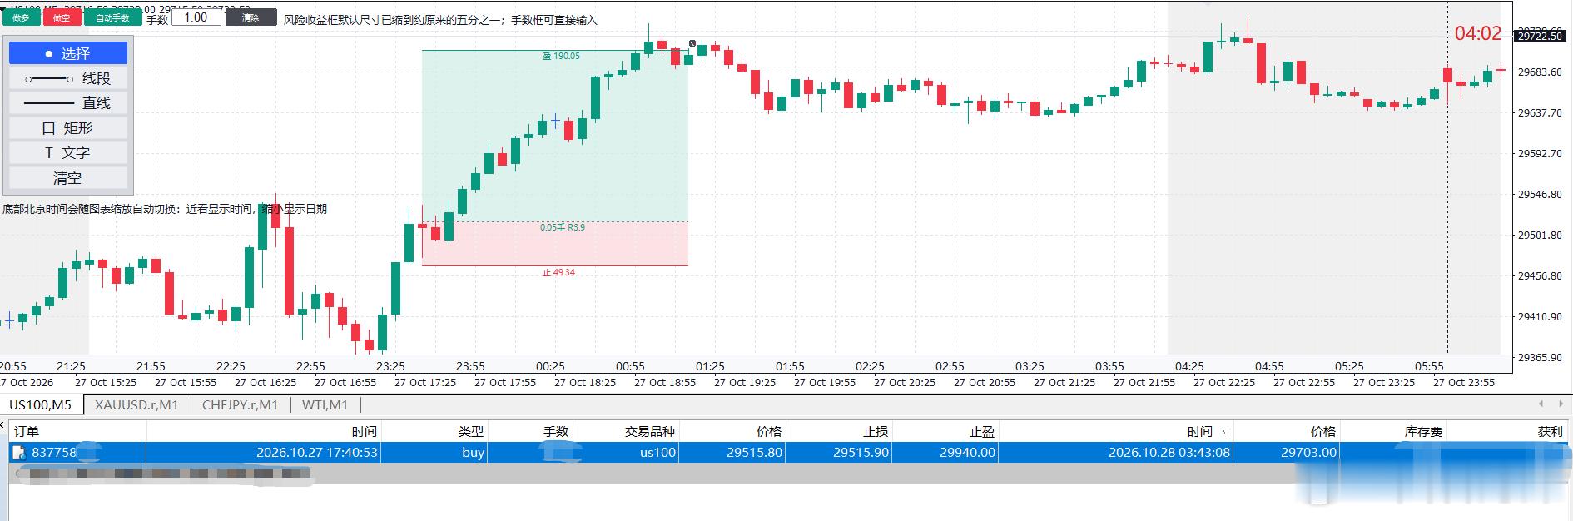Select the 文字 text tool

click(x=68, y=153)
